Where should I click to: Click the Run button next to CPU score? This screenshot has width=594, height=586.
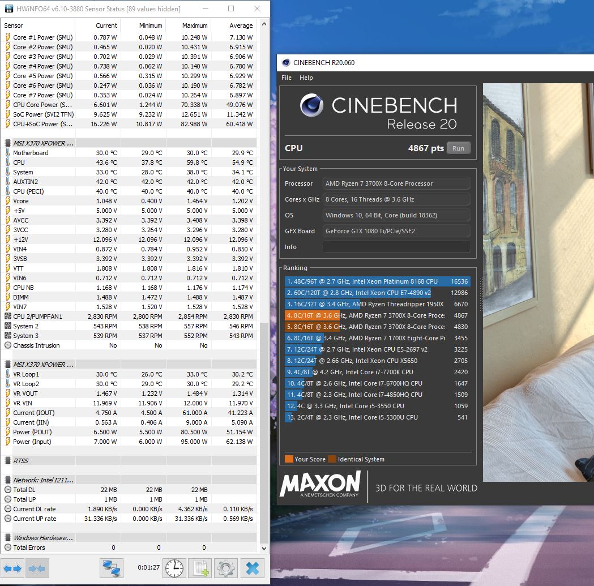pos(458,148)
